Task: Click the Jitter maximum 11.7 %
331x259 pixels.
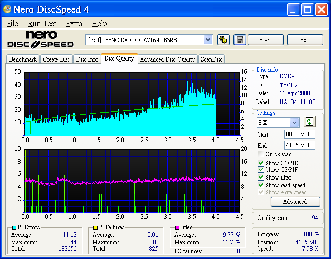Action: [x=231, y=242]
